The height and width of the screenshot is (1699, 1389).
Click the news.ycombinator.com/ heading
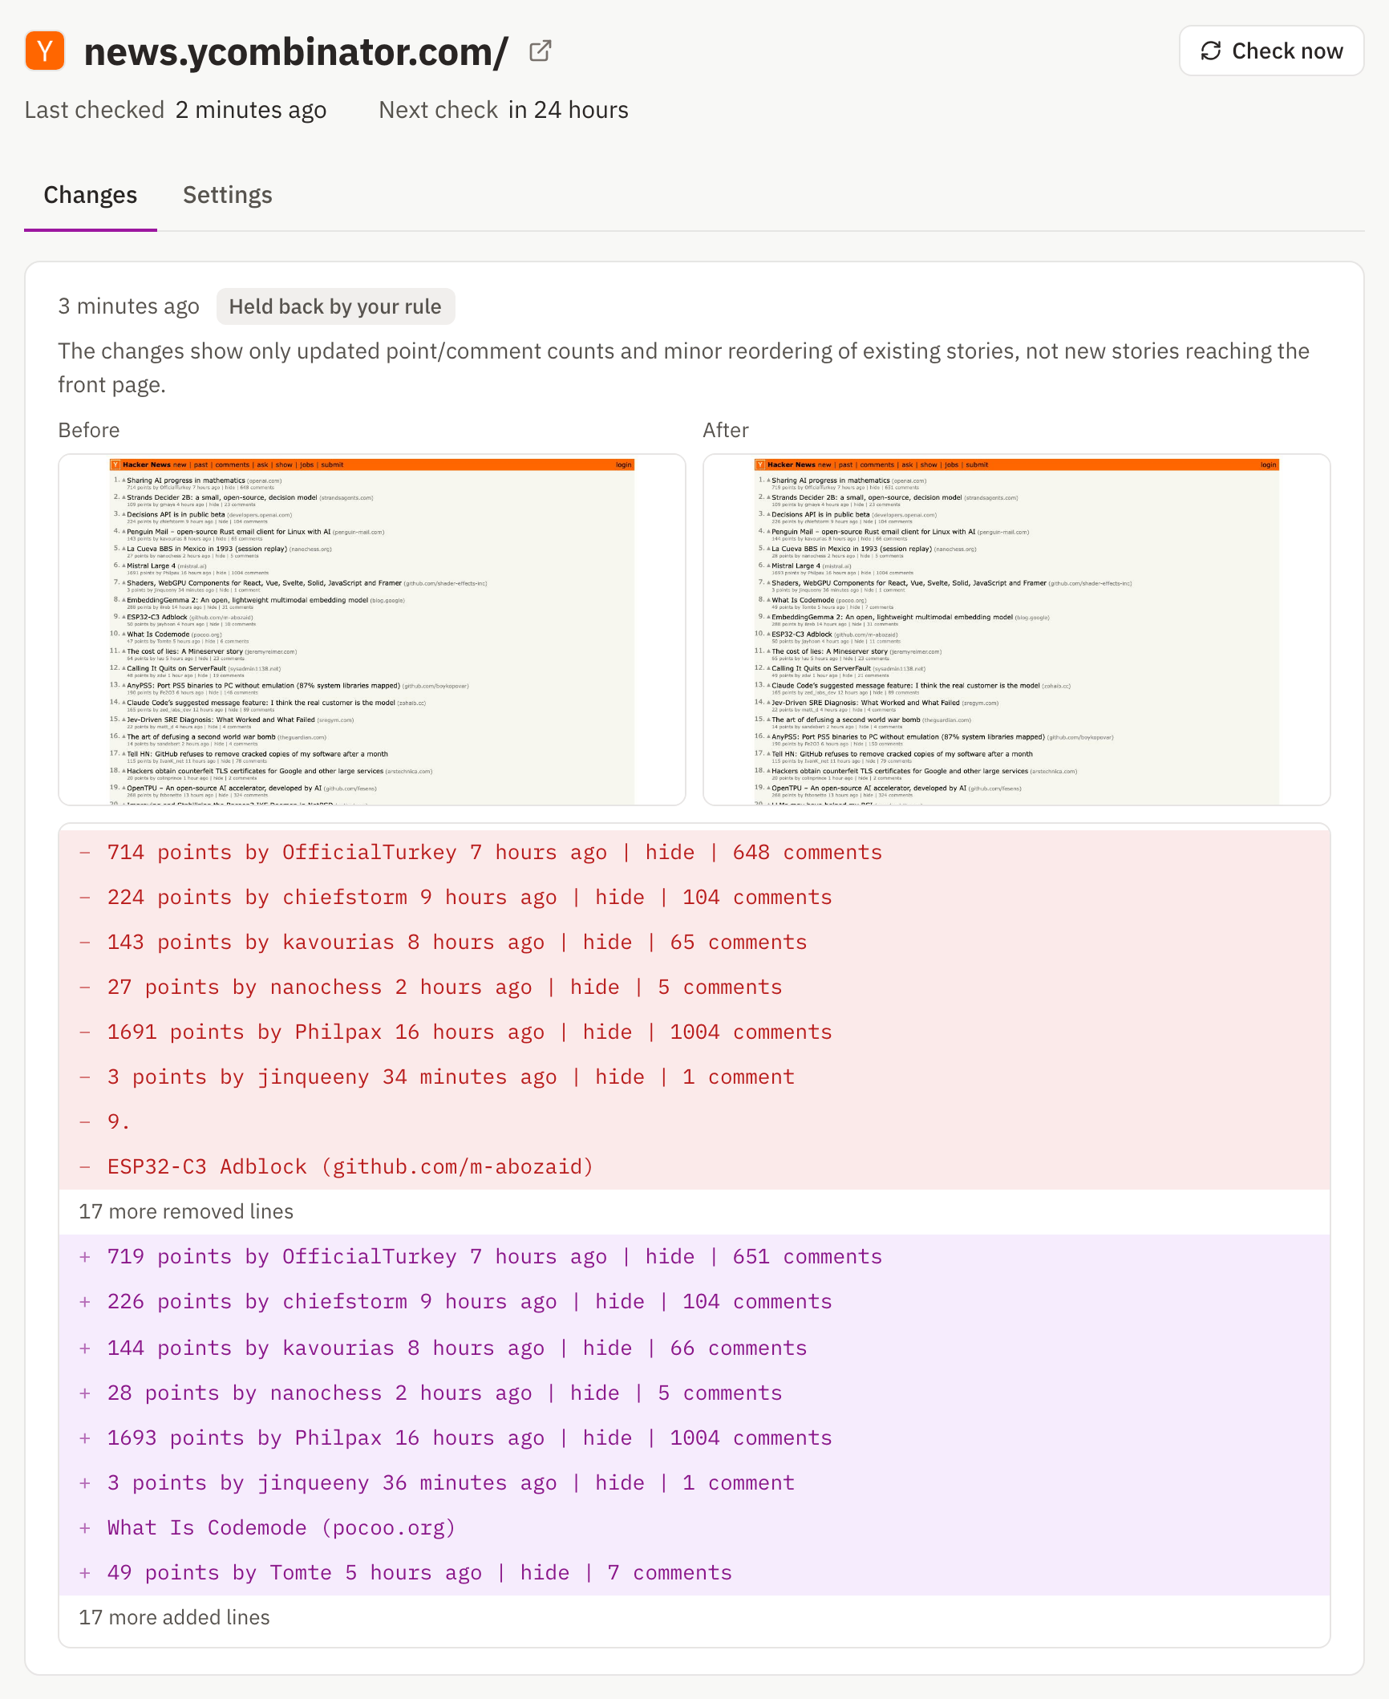coord(296,51)
